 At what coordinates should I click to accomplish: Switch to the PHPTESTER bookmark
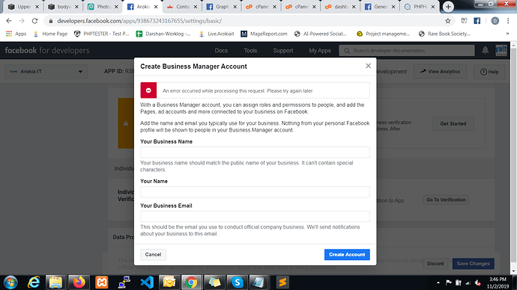click(102, 34)
